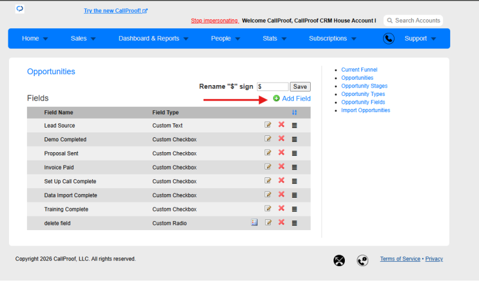Expand the Home menu
Viewport: 479px width, 281px height.
tap(35, 38)
